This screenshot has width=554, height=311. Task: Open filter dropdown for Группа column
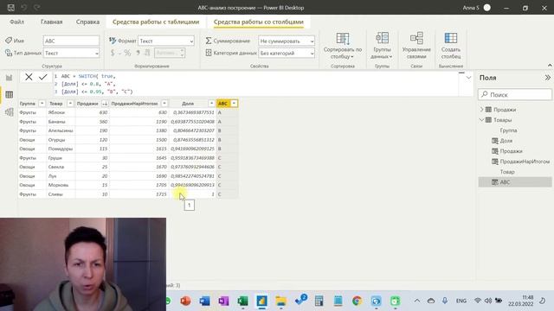click(x=42, y=104)
